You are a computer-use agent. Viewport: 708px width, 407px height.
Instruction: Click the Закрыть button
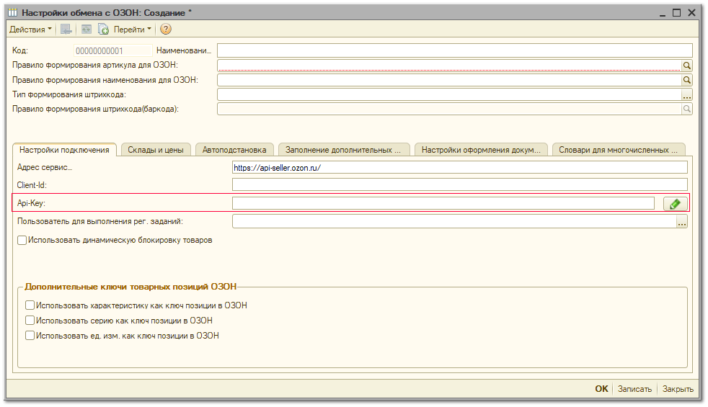coord(677,389)
